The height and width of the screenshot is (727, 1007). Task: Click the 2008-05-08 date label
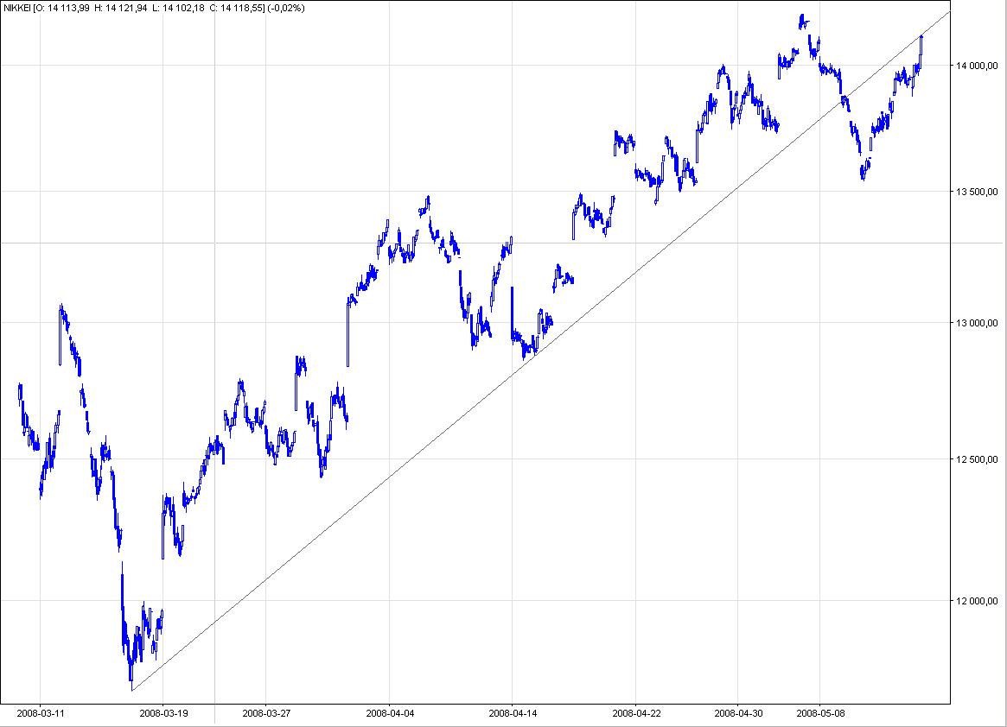point(820,713)
